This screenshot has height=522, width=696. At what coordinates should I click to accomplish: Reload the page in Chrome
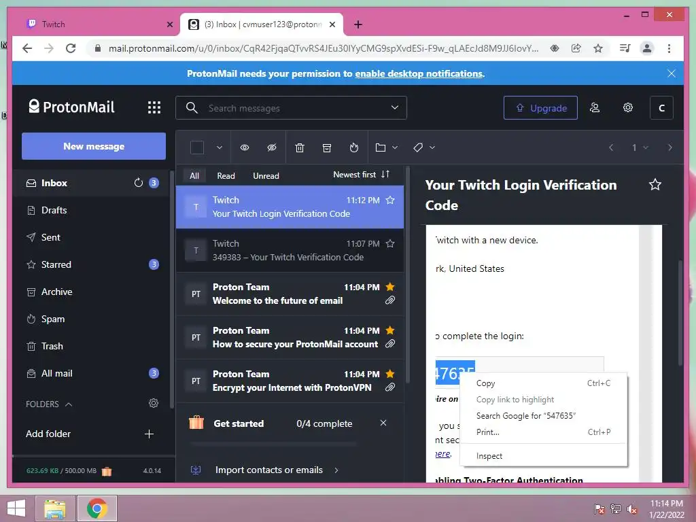pos(71,48)
